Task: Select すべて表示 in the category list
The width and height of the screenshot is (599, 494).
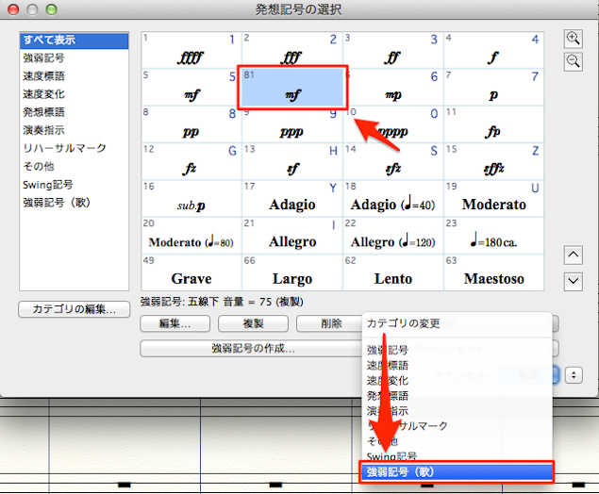Action: click(75, 41)
